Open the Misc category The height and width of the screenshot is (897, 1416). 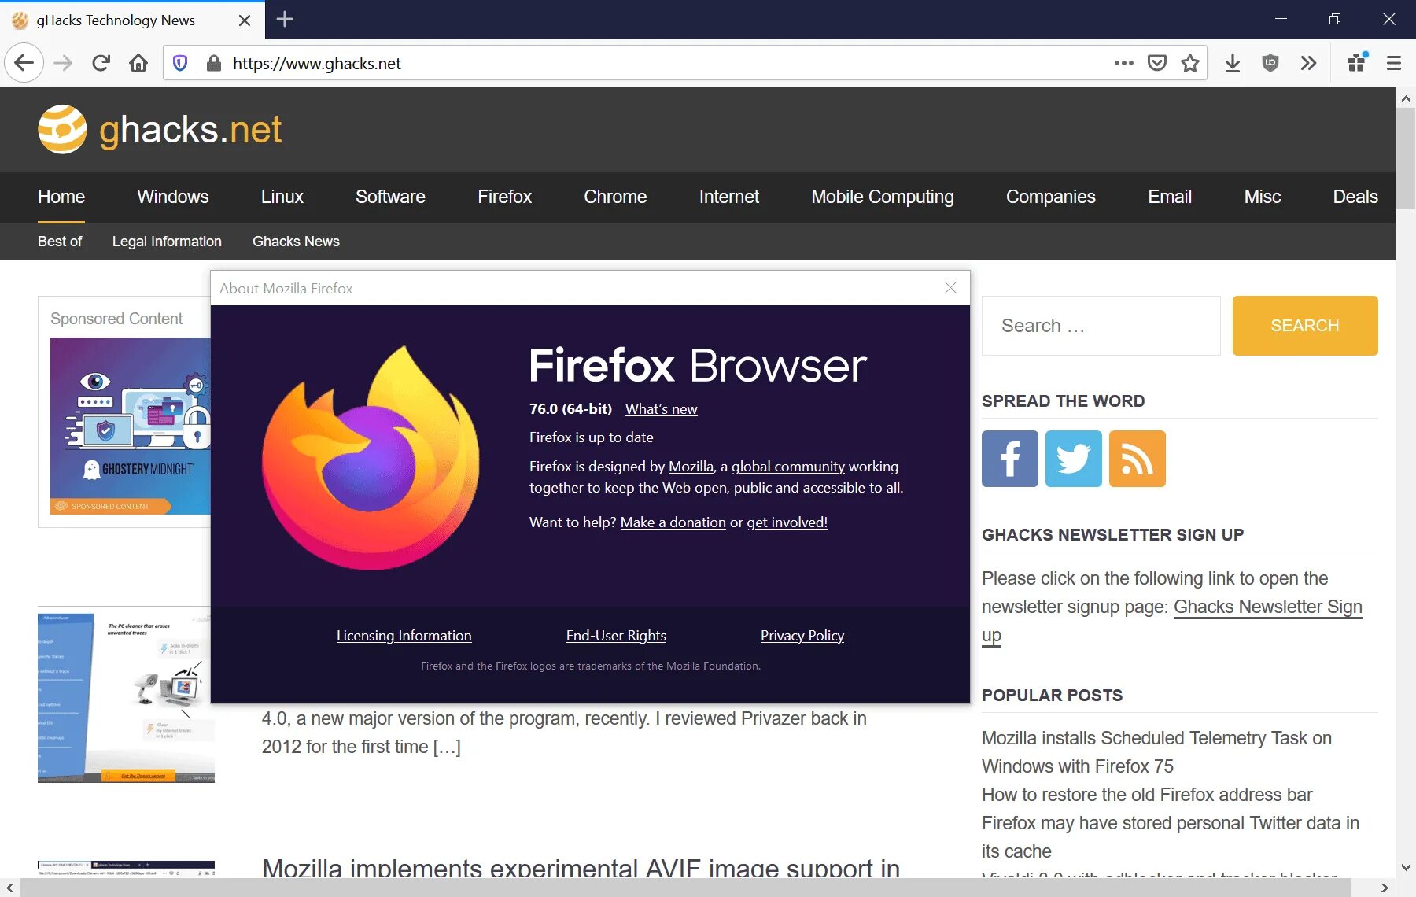click(x=1263, y=197)
